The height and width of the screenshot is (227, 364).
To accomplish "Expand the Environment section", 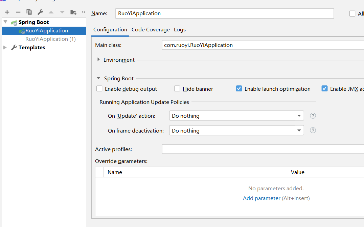I will point(98,60).
